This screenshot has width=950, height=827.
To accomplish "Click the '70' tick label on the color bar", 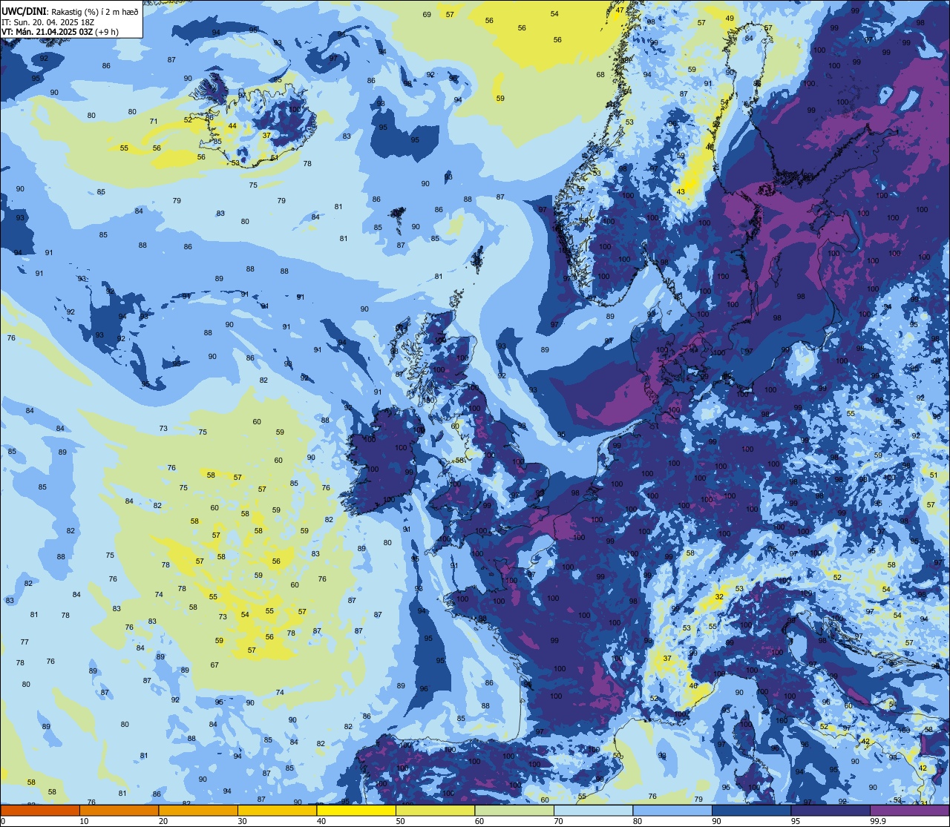I will (558, 821).
